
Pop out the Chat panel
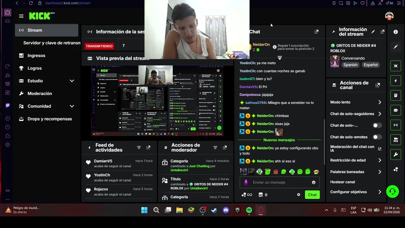(316, 32)
